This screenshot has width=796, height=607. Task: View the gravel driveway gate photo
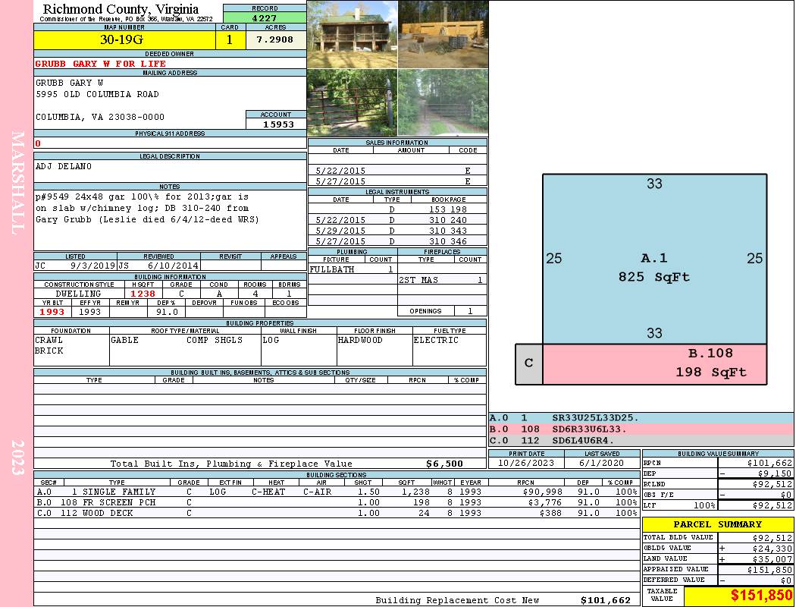[443, 102]
